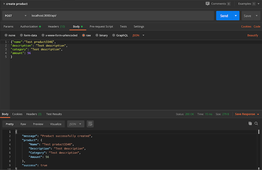Switch to the response Body tab
The height and width of the screenshot is (170, 262).
[x=5, y=114]
